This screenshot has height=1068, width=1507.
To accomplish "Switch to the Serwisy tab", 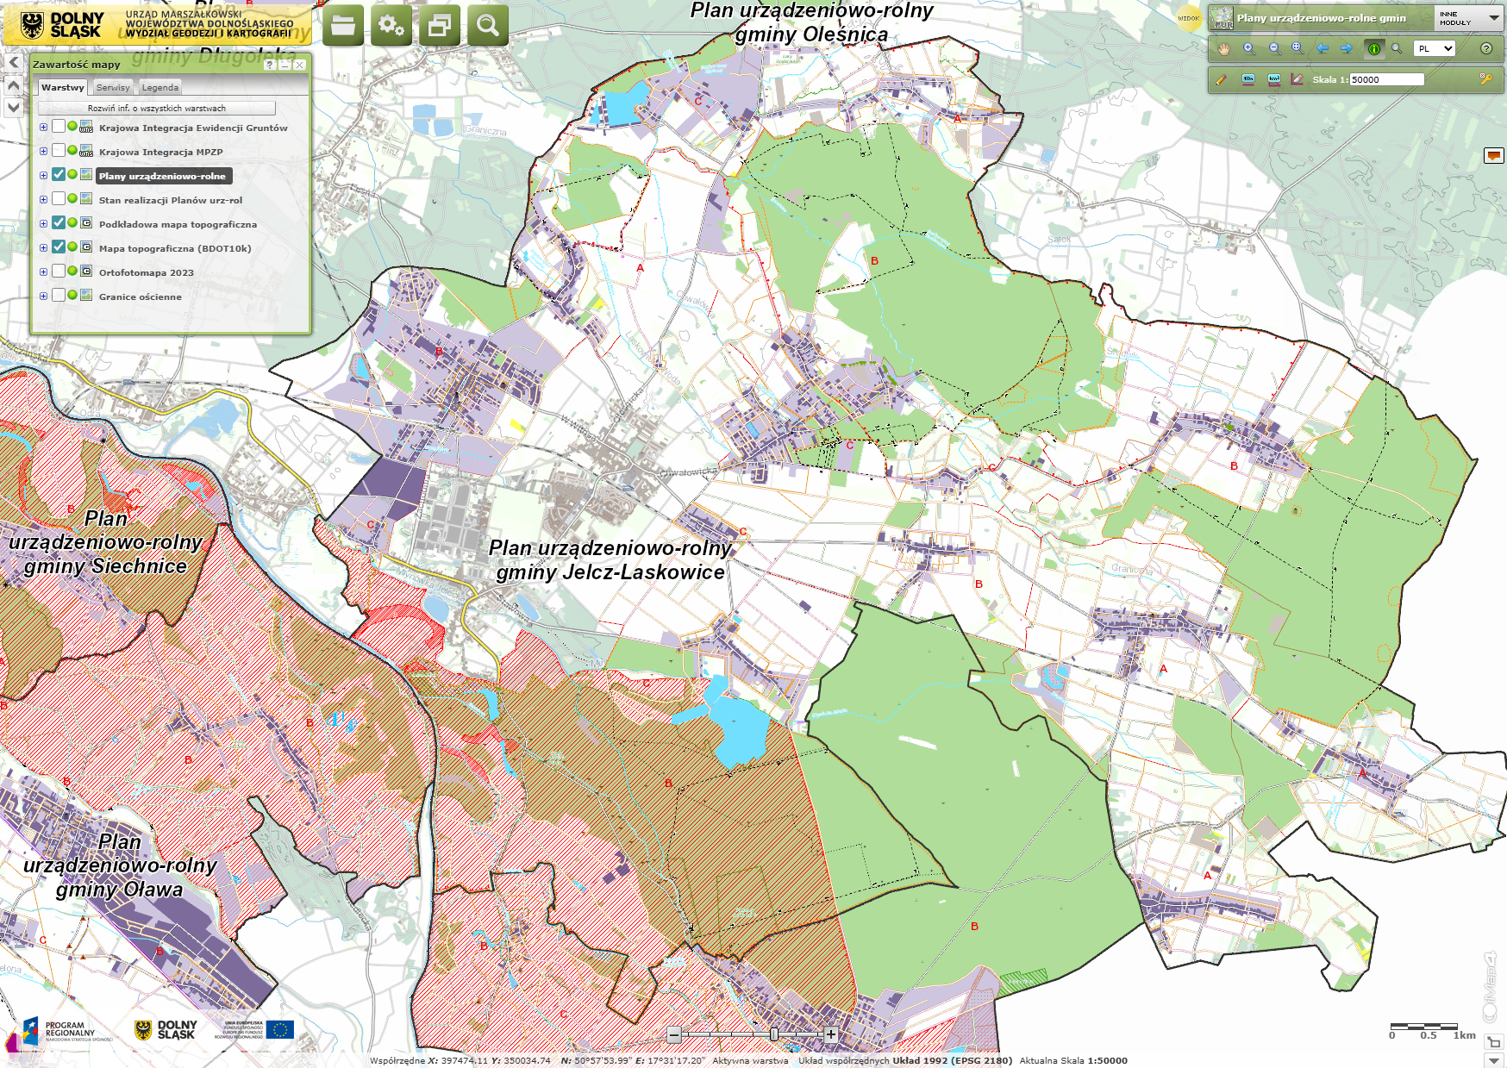I will click(x=113, y=88).
